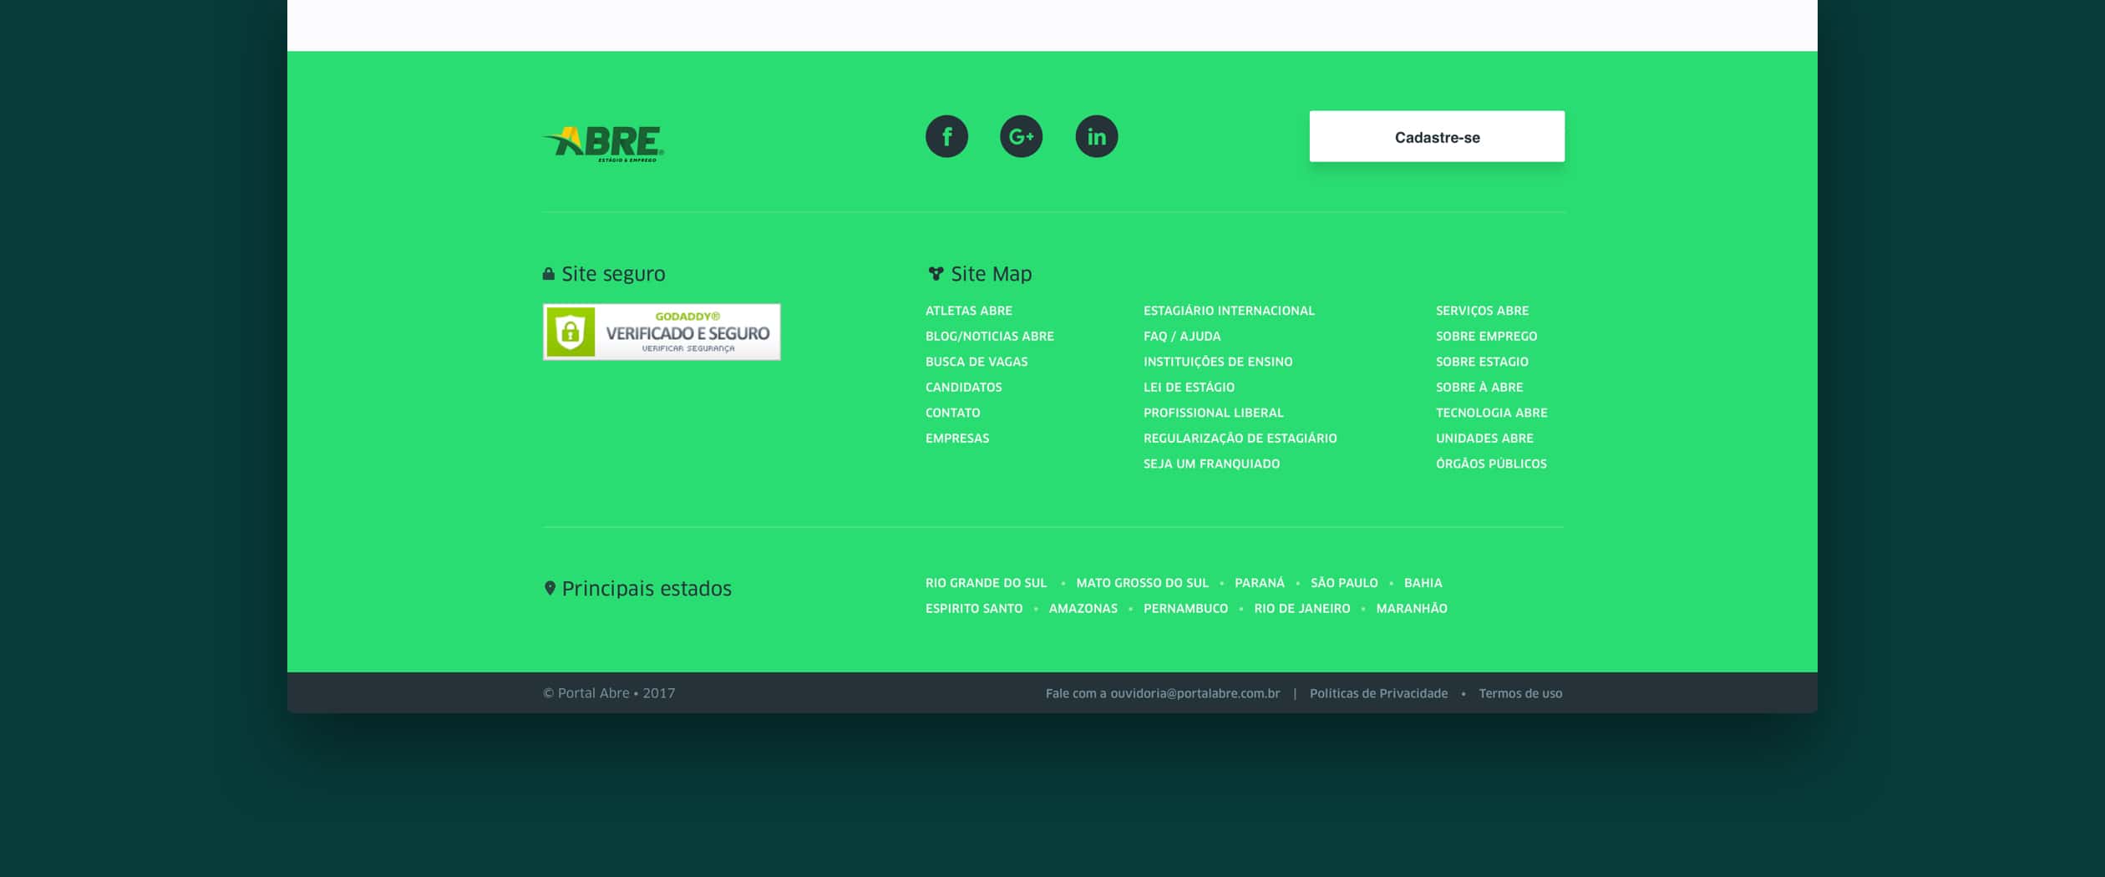Visit the Tecnologia Abre link
The width and height of the screenshot is (2105, 877).
click(x=1491, y=413)
